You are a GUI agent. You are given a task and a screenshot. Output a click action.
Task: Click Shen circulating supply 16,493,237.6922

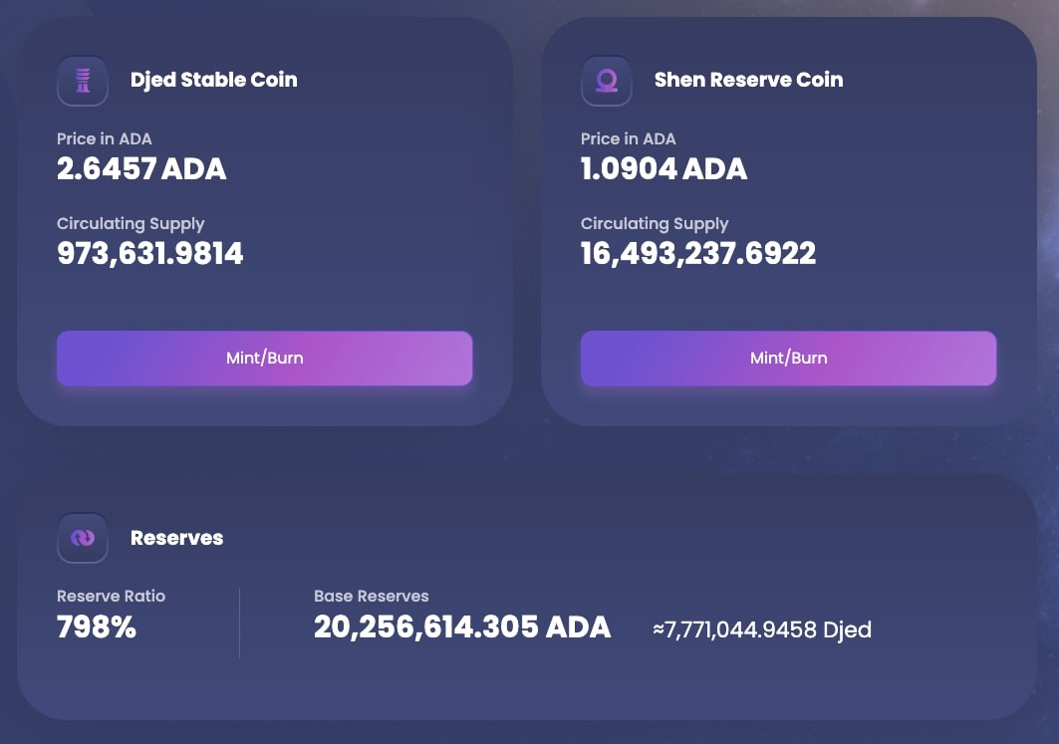(x=697, y=254)
